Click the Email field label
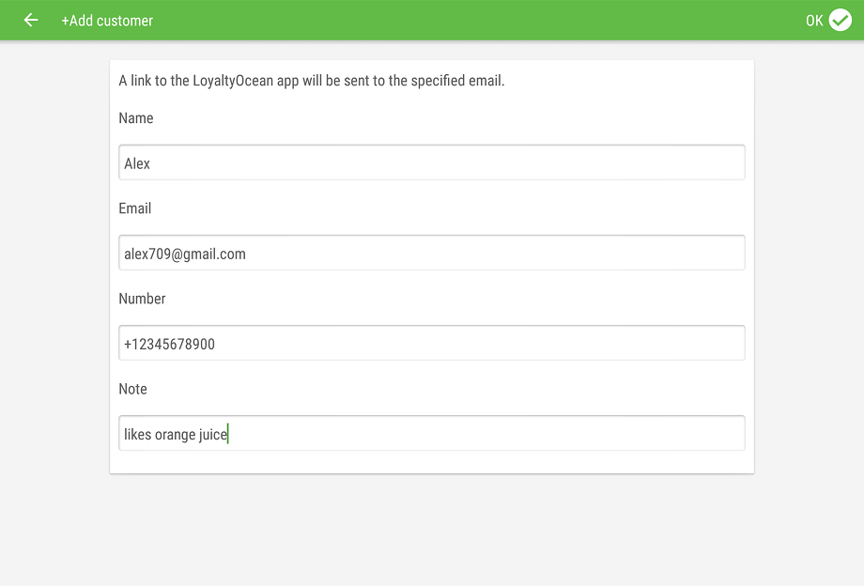The image size is (864, 586). 135,208
